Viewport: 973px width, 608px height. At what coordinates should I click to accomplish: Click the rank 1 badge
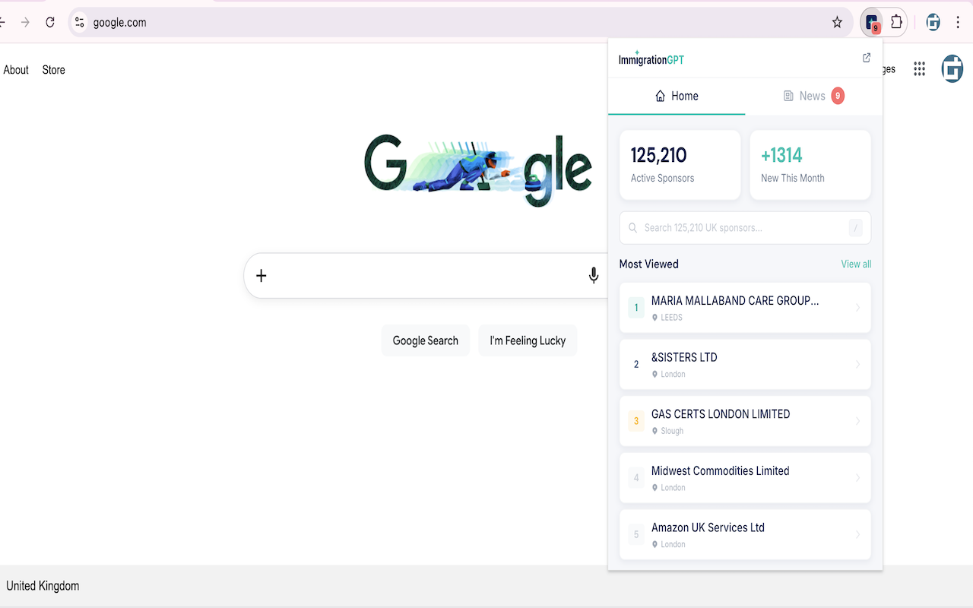pyautogui.click(x=636, y=308)
